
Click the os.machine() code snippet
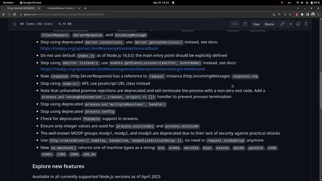[x=64, y=148]
